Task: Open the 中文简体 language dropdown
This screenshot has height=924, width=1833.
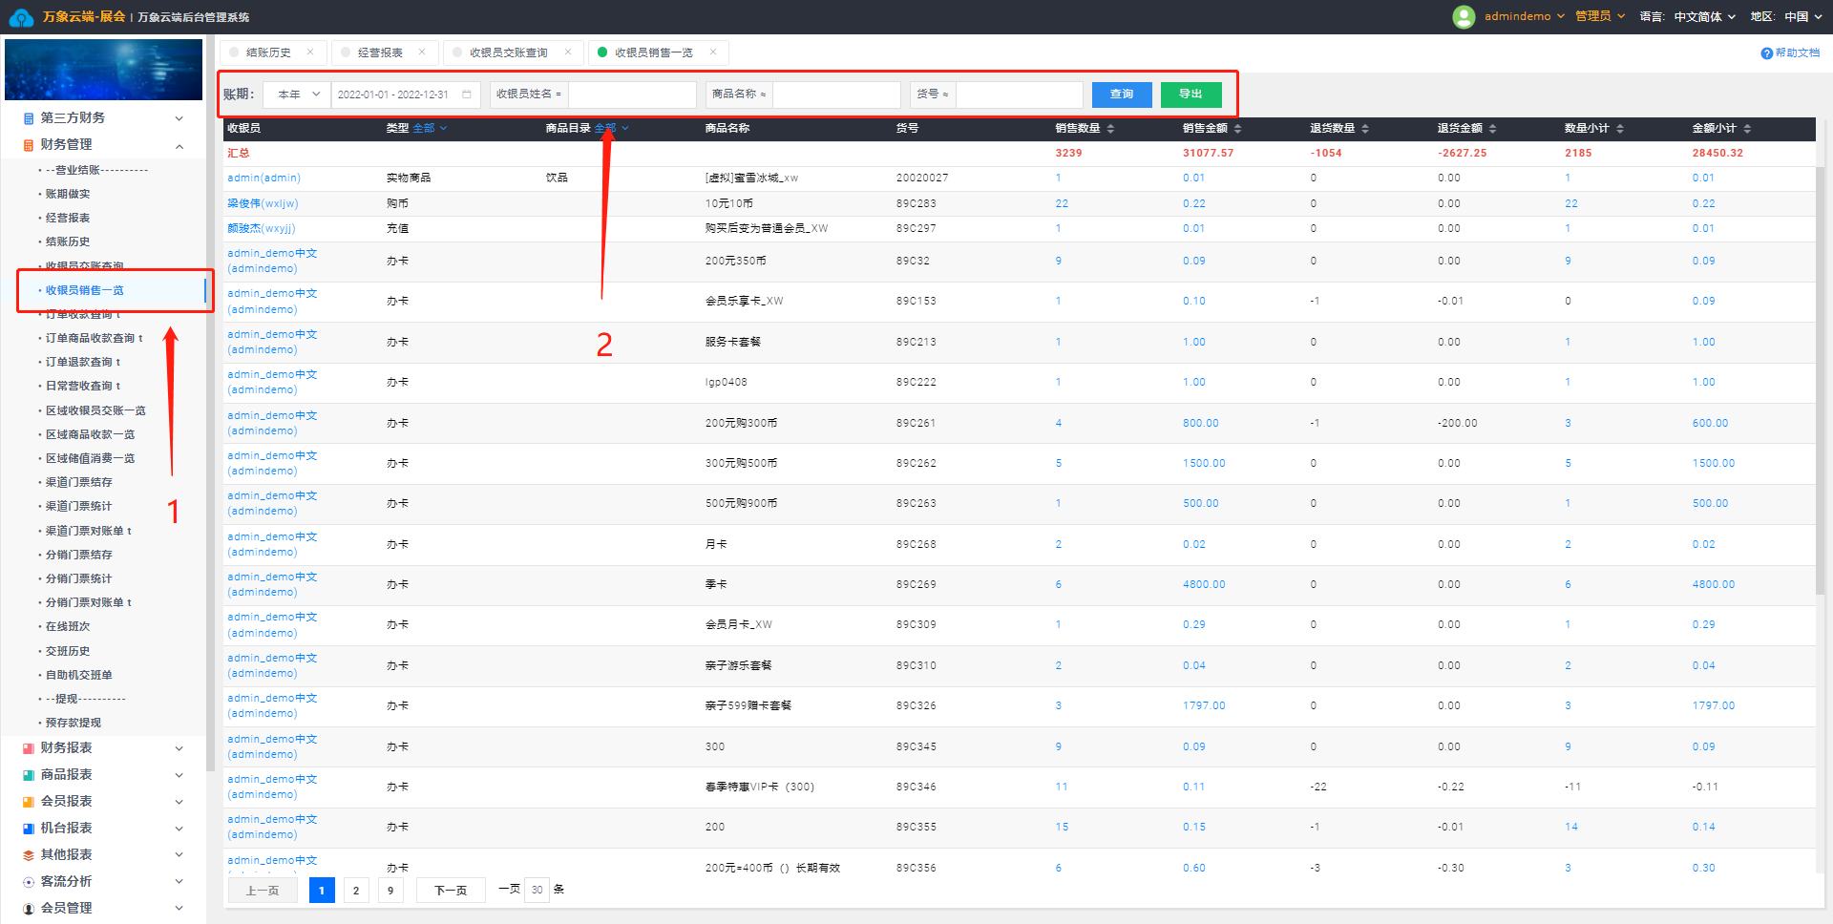Action: pyautogui.click(x=1705, y=16)
